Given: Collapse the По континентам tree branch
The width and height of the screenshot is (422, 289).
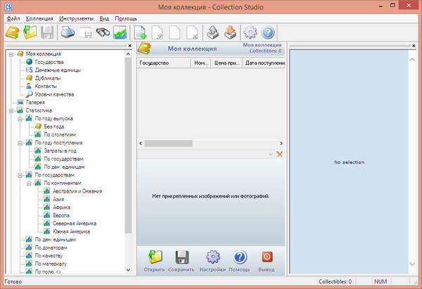Looking at the screenshot, I should click(x=30, y=183).
